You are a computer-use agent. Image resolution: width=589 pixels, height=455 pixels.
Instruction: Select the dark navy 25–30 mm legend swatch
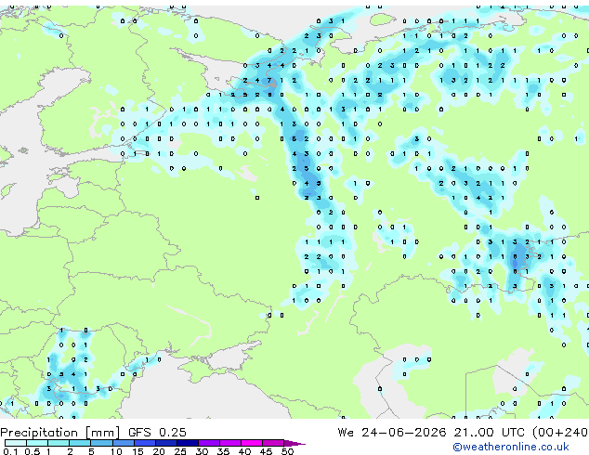point(187,443)
